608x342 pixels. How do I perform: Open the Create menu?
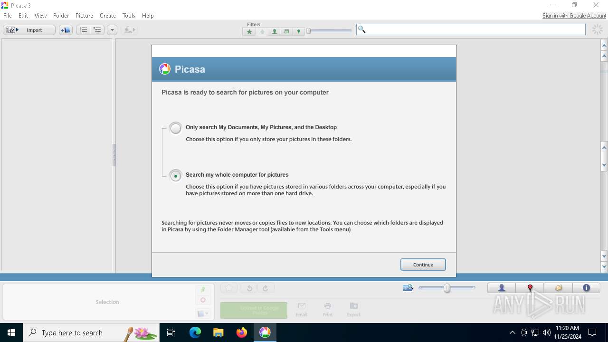tap(108, 16)
